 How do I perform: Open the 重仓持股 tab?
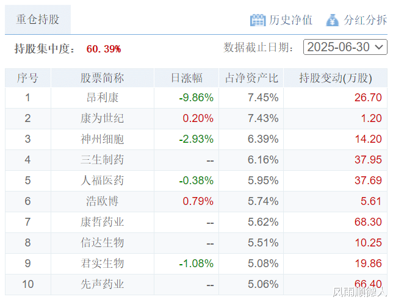tap(38, 20)
